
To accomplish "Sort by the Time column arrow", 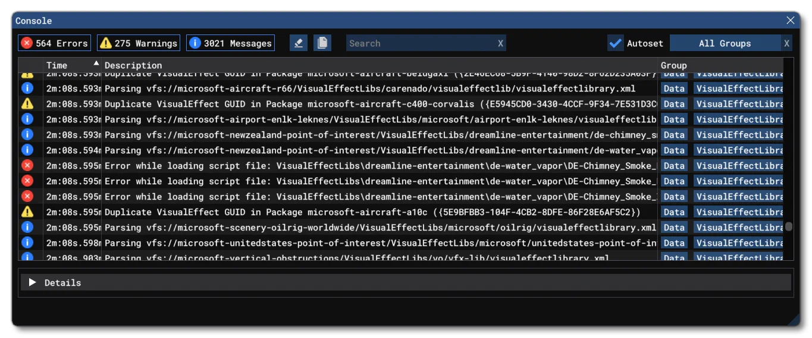I will [x=96, y=63].
